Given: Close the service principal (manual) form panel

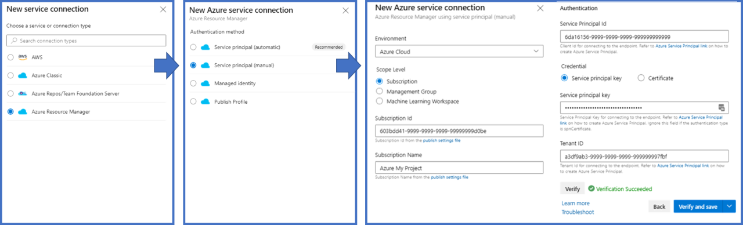Looking at the screenshot, I should [540, 8].
